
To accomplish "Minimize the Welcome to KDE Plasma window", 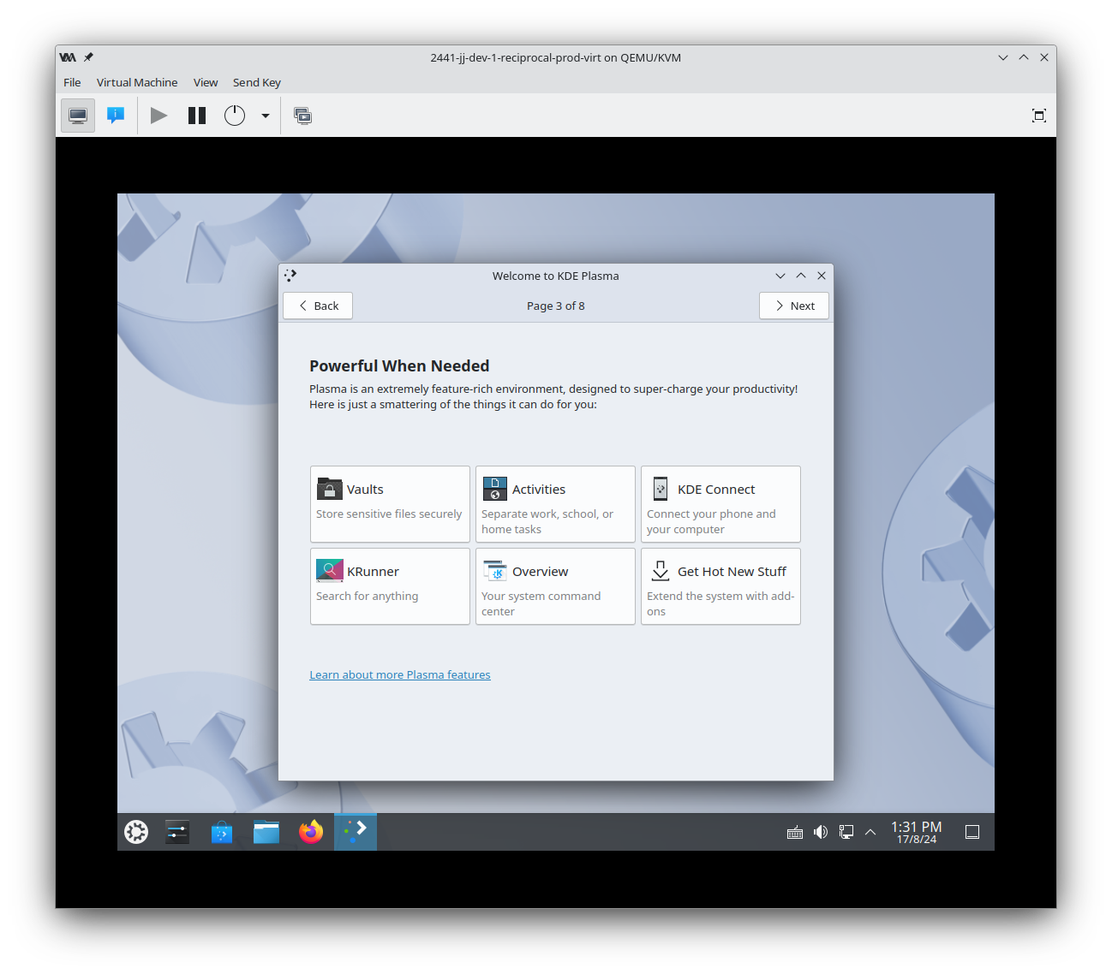I will 780,276.
